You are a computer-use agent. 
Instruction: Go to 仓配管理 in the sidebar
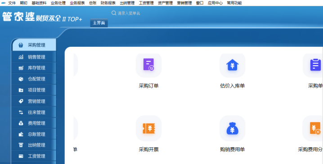pyautogui.click(x=34, y=79)
